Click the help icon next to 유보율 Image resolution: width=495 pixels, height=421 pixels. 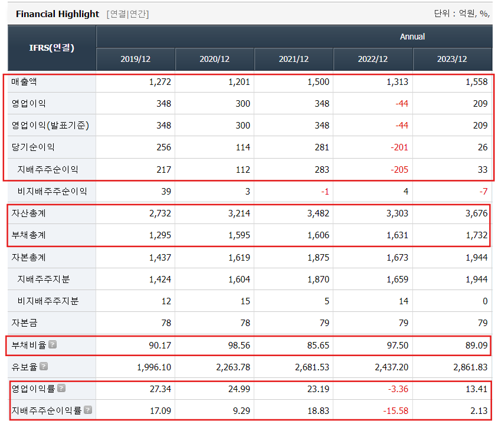click(44, 366)
